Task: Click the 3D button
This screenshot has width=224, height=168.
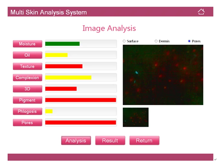Action: click(28, 89)
